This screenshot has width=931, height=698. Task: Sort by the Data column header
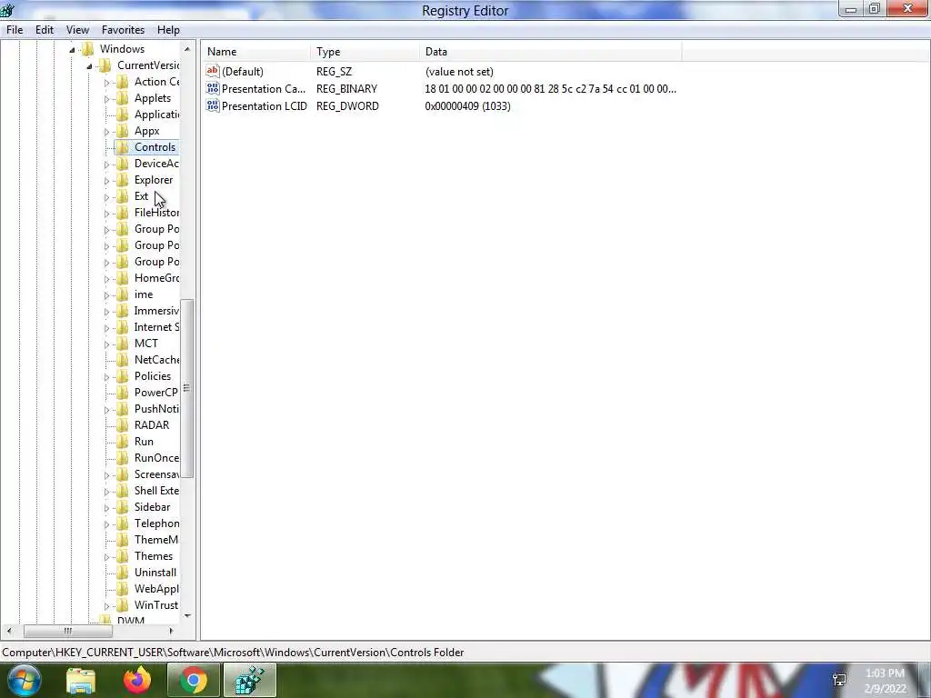[550, 52]
